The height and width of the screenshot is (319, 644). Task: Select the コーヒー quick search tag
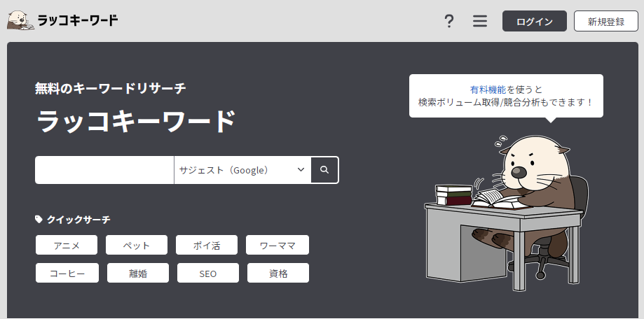click(67, 273)
